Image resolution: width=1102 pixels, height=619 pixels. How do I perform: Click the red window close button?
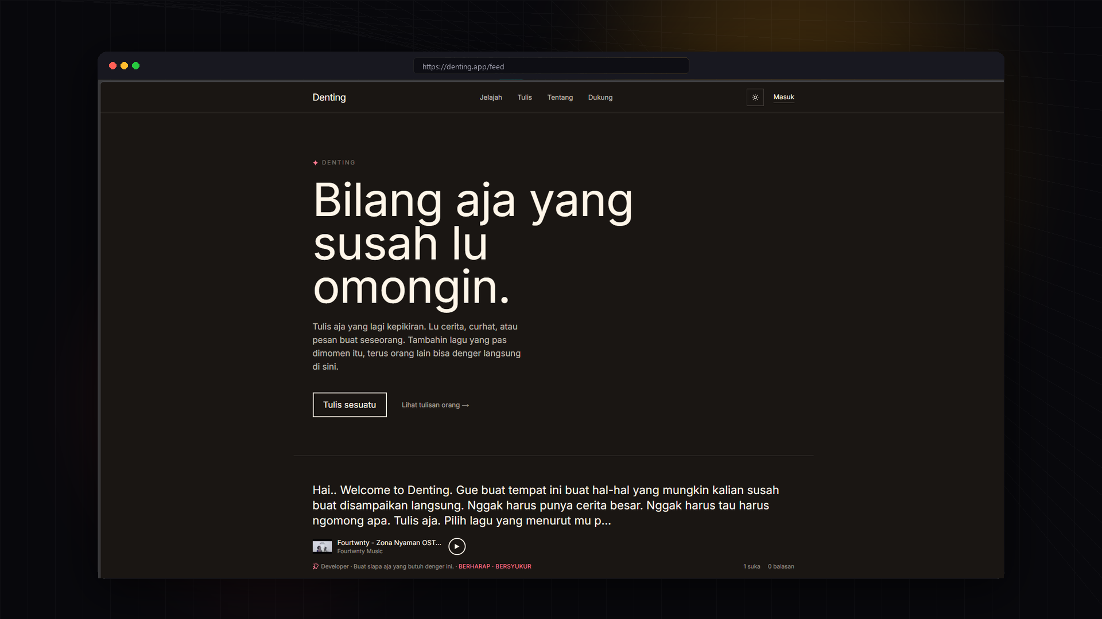(112, 66)
